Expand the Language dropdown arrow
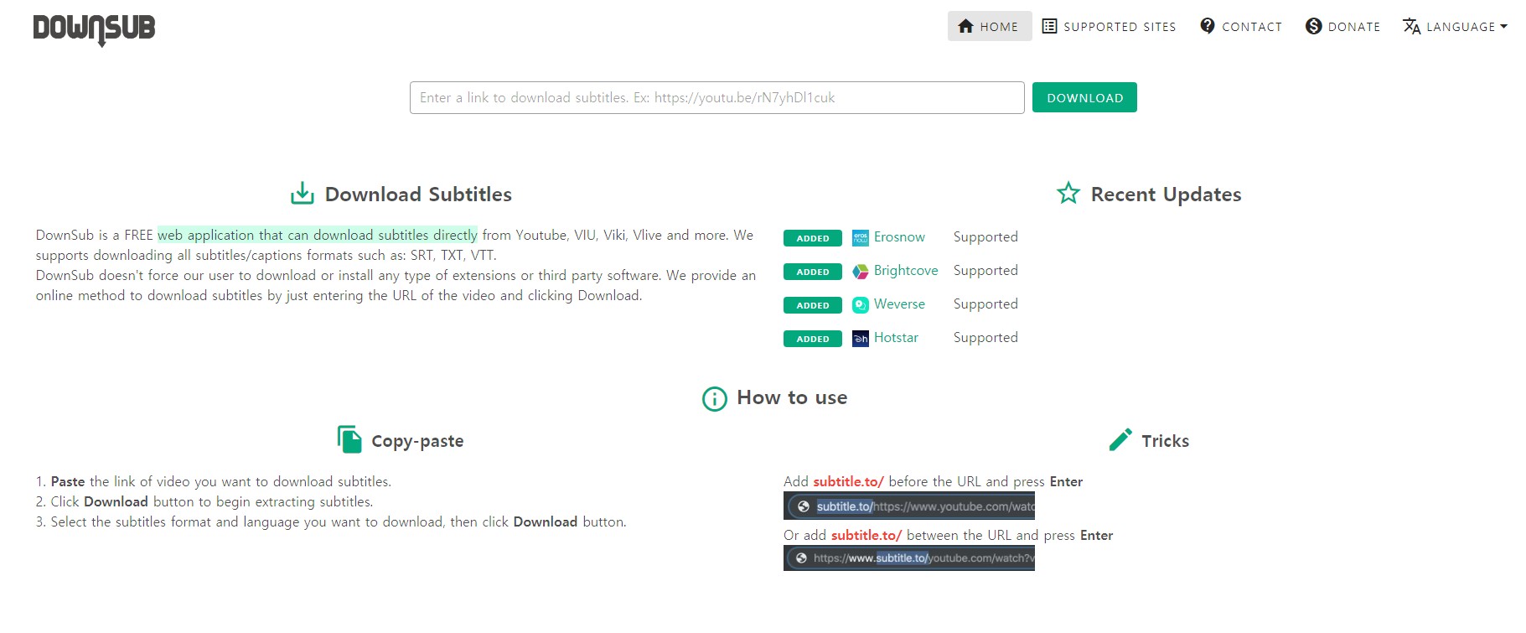Screen dimensions: 1526x633 (x=1504, y=26)
